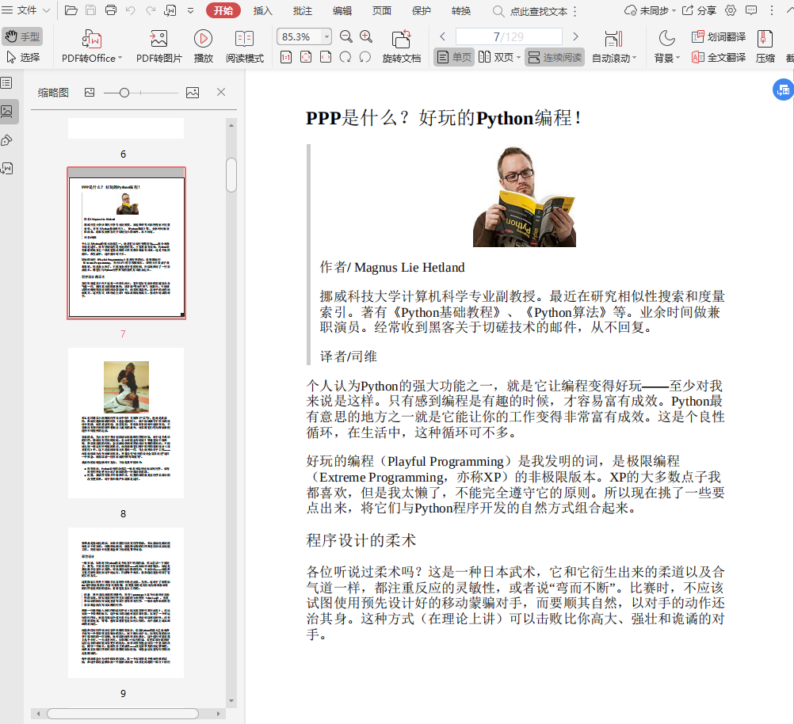Screen dimensions: 794x724
Task: Click the feedback speech bubble icon
Action: [x=751, y=10]
